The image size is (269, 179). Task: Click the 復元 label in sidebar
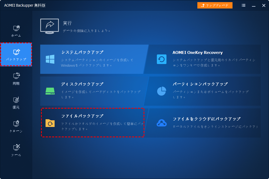16,107
